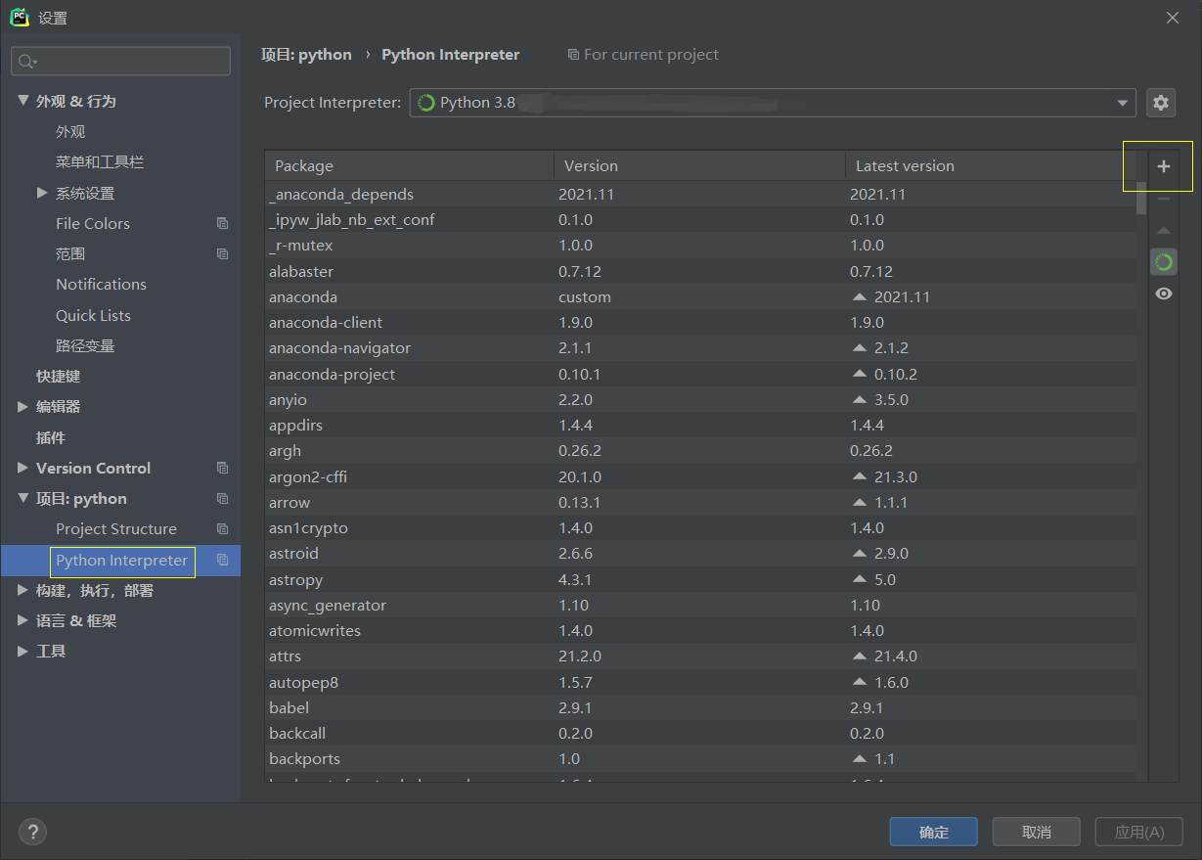Image resolution: width=1202 pixels, height=860 pixels.
Task: Click the uninstall package minus icon
Action: (x=1163, y=199)
